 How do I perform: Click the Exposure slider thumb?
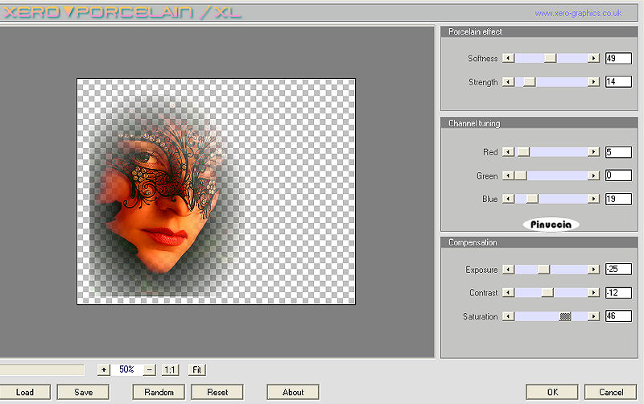pyautogui.click(x=544, y=270)
